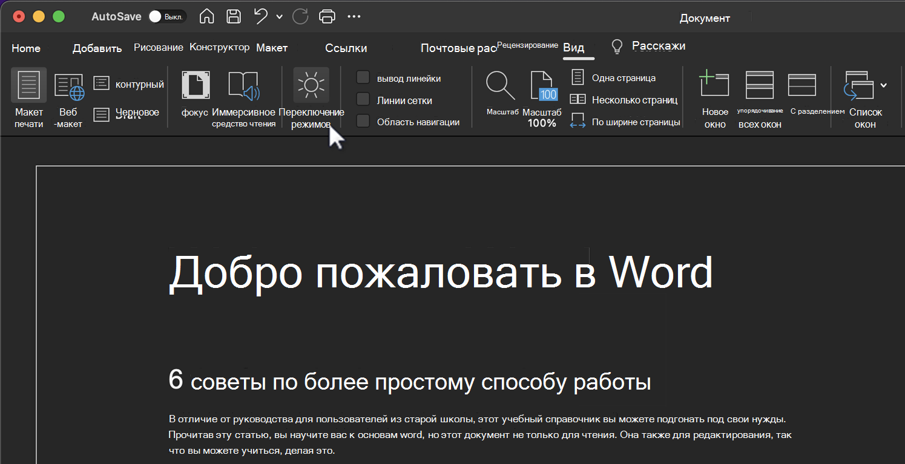Switch to Веб-макет view
The image size is (905, 464).
click(68, 99)
